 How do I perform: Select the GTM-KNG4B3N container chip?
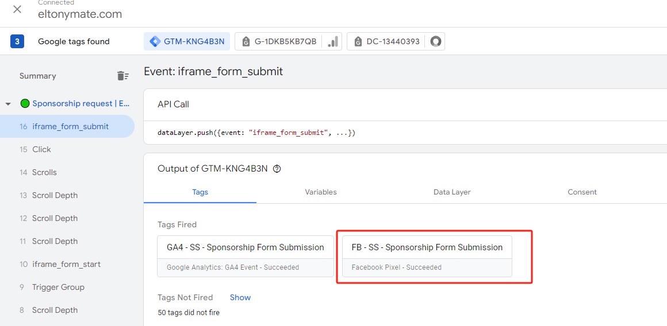click(x=187, y=41)
